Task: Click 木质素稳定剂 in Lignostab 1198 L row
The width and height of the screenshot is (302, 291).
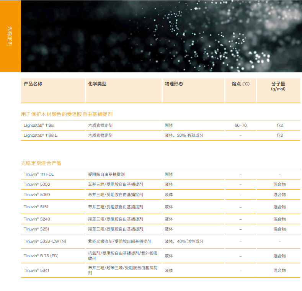Action: pos(100,135)
